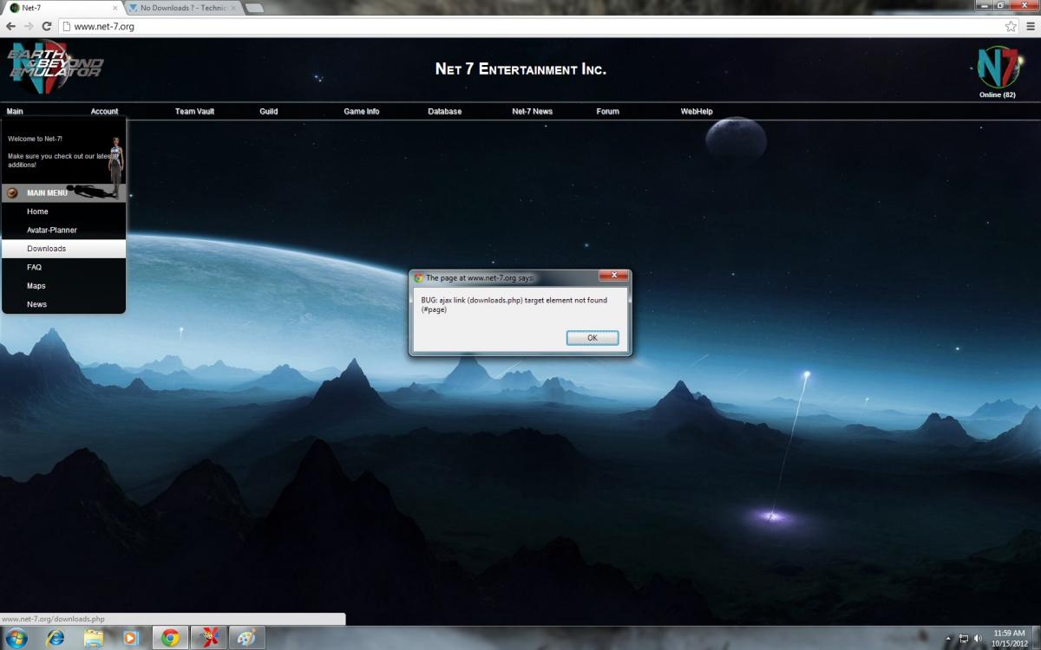
Task: Click the globe icon next to MAIN MENU
Action: coord(12,192)
